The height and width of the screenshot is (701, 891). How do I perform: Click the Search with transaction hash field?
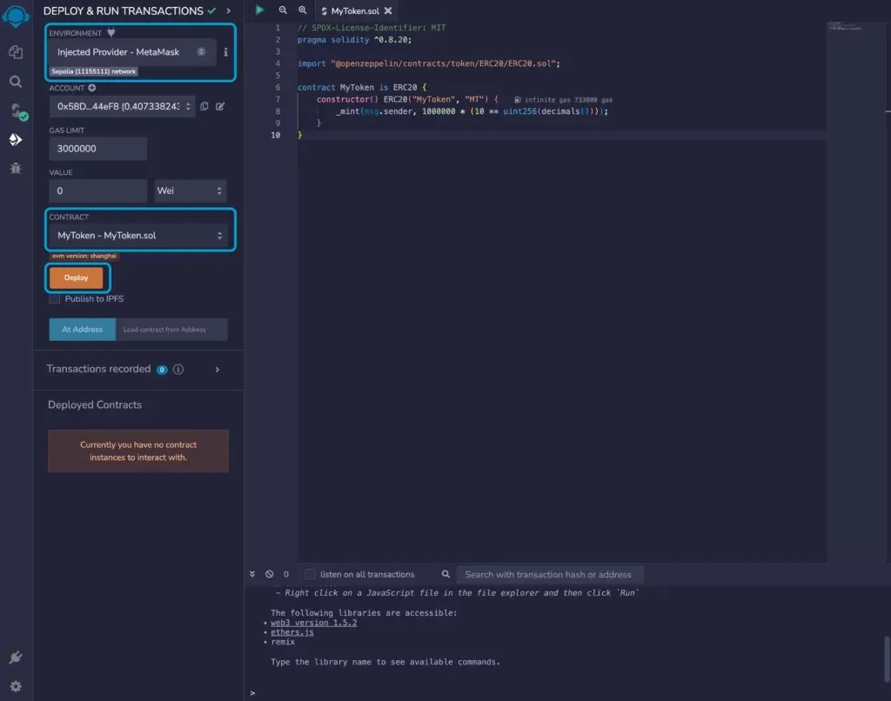(550, 574)
